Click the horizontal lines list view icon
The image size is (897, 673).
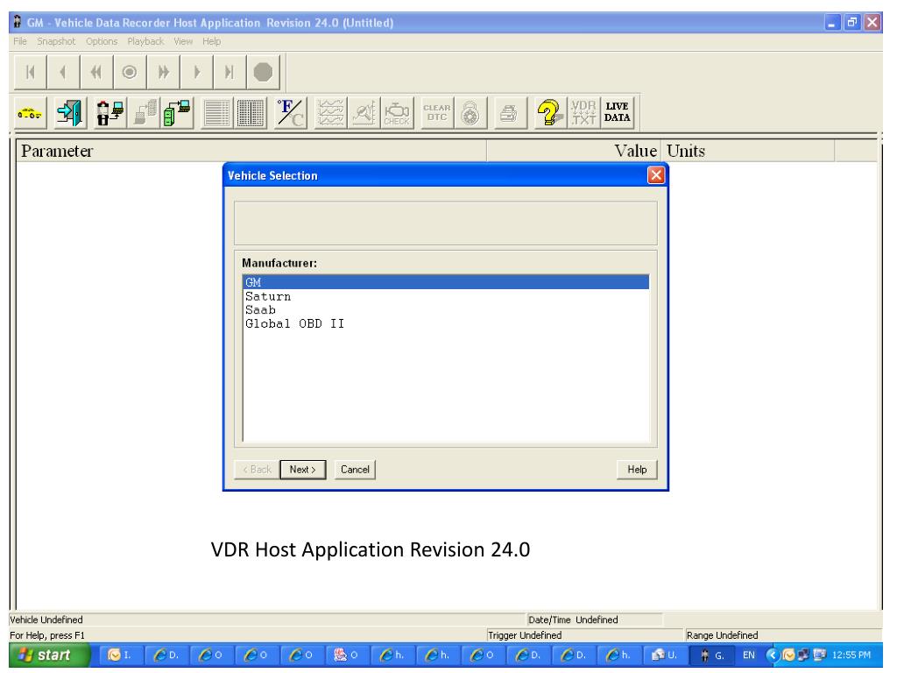click(x=217, y=113)
